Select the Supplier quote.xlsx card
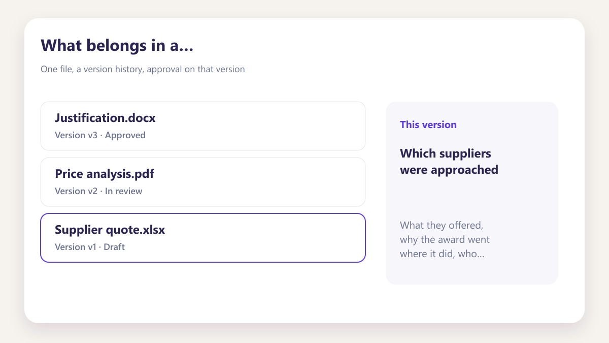609x343 pixels. (x=203, y=238)
